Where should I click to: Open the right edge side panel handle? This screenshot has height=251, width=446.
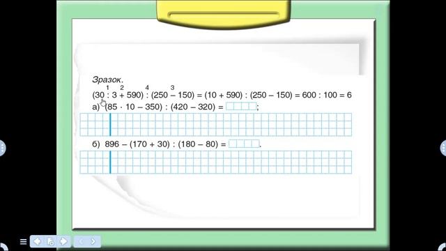click(443, 148)
